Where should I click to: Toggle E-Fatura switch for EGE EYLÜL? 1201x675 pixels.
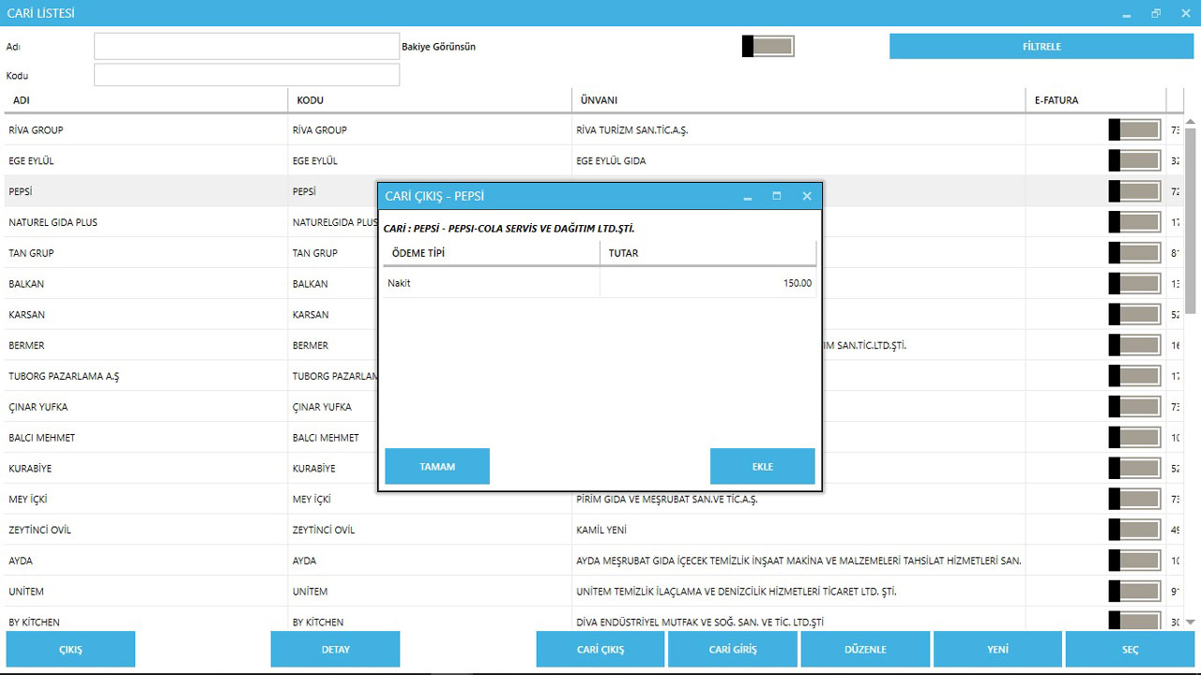(x=1135, y=161)
